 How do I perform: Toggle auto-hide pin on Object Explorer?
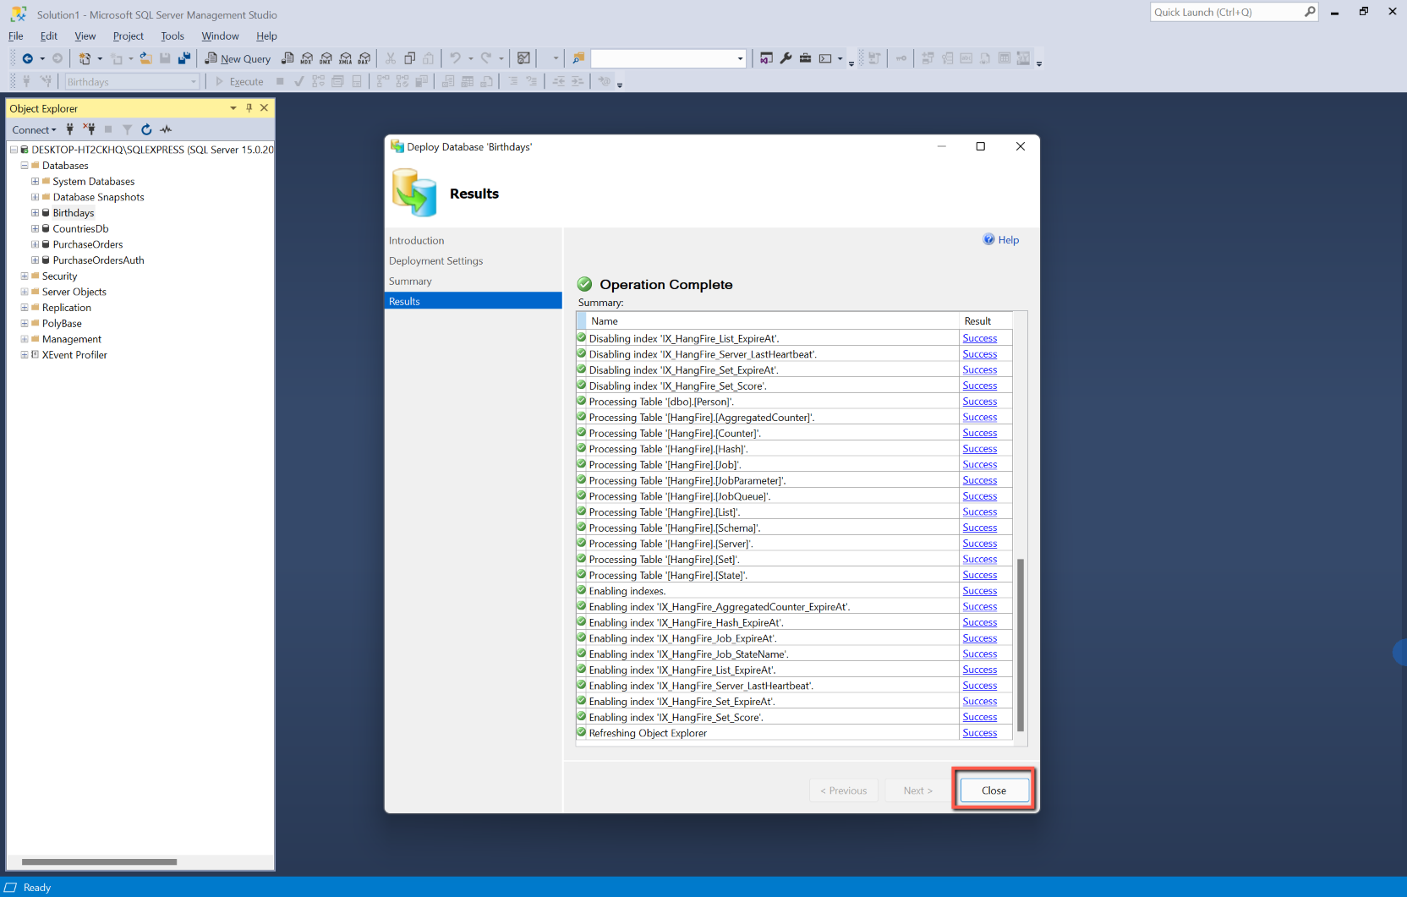(249, 108)
